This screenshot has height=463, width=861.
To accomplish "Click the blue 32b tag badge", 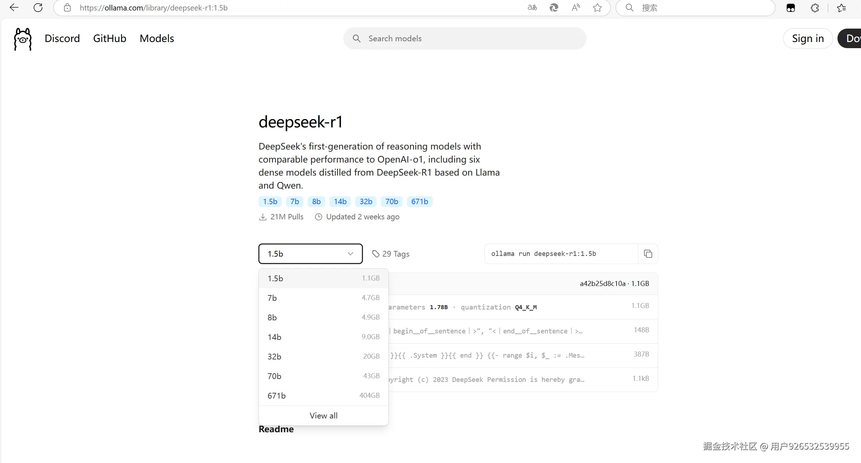I will tap(366, 202).
